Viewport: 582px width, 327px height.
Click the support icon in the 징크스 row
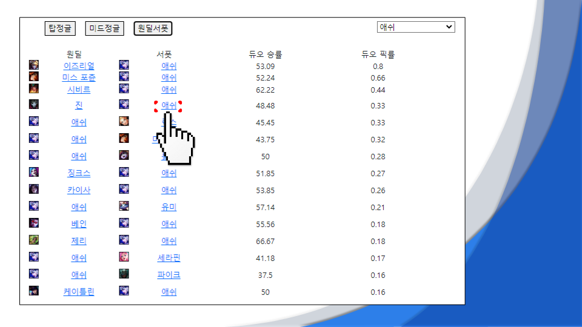[x=124, y=172]
